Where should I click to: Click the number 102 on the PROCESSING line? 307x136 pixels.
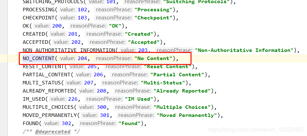83,10
